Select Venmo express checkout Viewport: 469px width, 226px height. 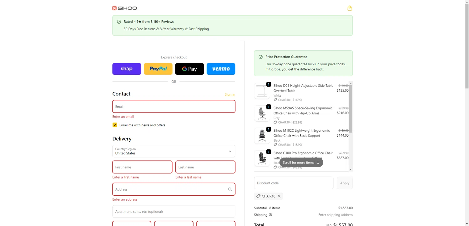click(x=221, y=69)
